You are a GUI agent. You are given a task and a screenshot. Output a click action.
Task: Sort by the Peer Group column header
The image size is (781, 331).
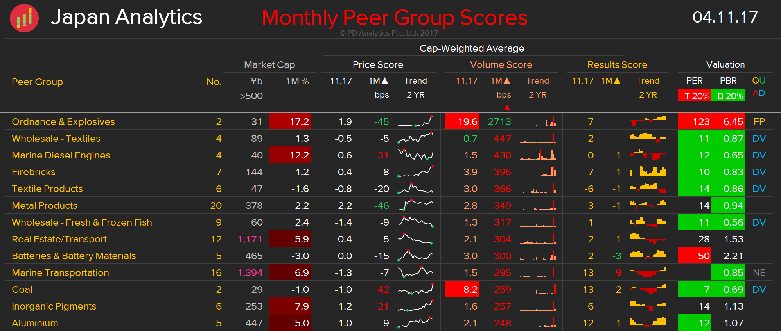pyautogui.click(x=37, y=82)
